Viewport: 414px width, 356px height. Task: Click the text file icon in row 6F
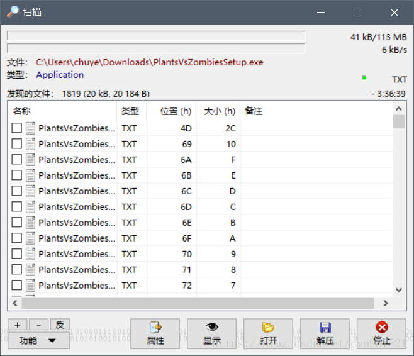pyautogui.click(x=30, y=238)
